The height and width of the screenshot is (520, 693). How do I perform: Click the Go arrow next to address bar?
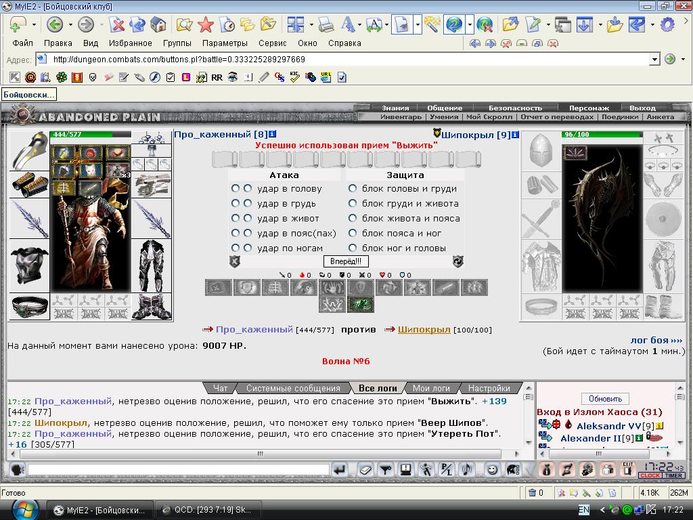pyautogui.click(x=670, y=59)
